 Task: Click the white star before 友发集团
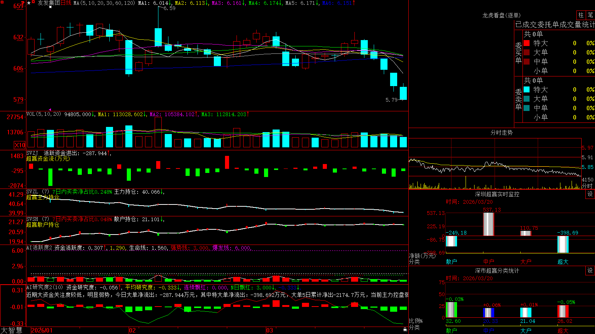click(x=29, y=3)
